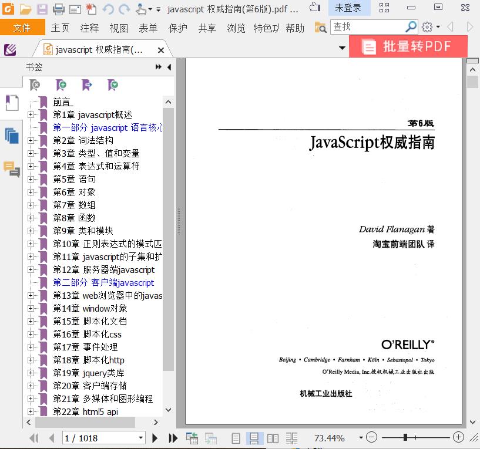Open the tab list dropdown arrow

tap(342, 48)
